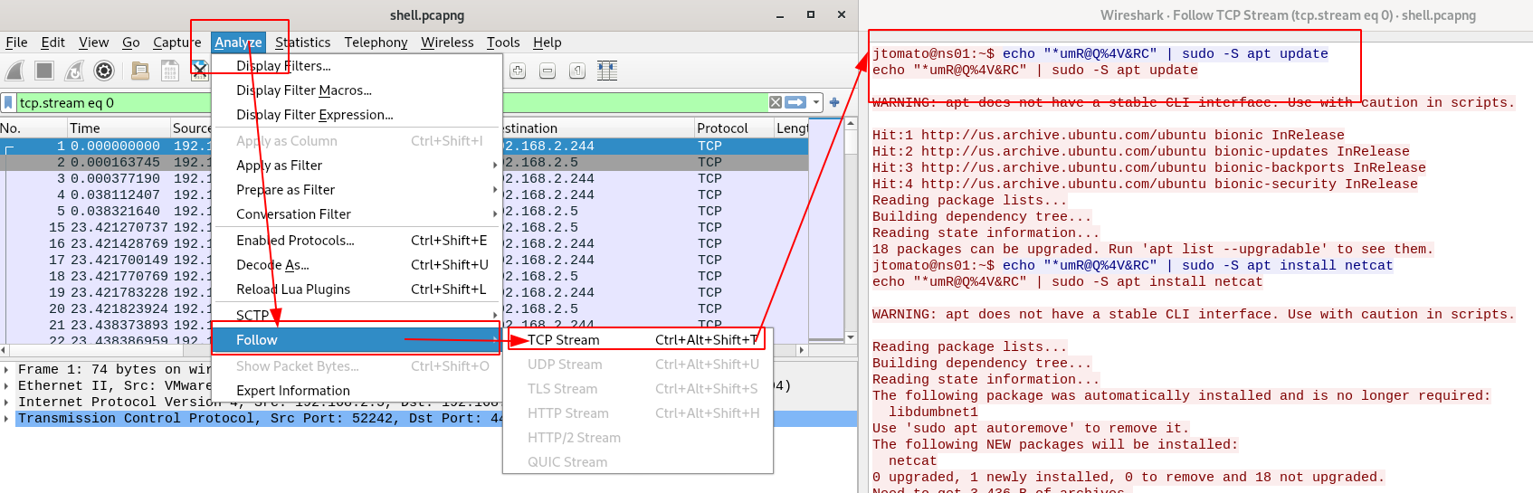Open the Edit menu

(52, 42)
